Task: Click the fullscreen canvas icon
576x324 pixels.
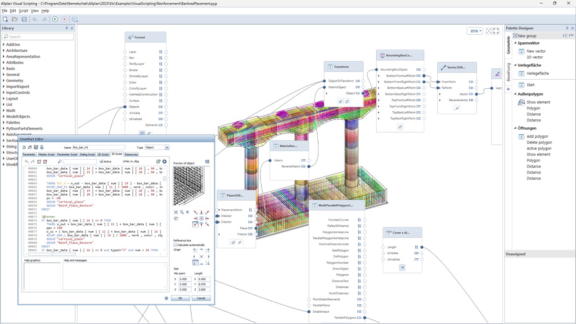Action: pos(496,31)
